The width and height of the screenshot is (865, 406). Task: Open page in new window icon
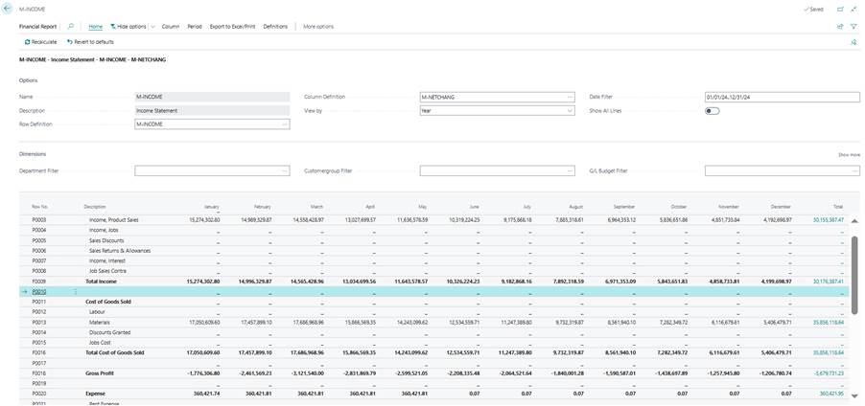point(839,9)
